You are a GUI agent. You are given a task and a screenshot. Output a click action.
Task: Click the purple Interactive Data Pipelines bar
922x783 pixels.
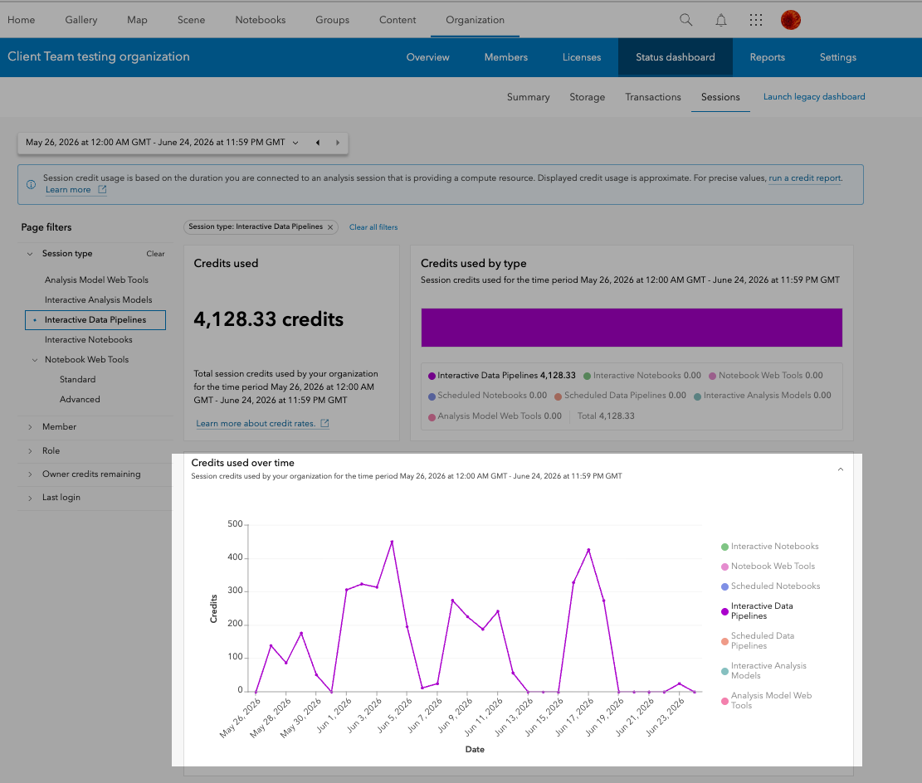point(632,328)
